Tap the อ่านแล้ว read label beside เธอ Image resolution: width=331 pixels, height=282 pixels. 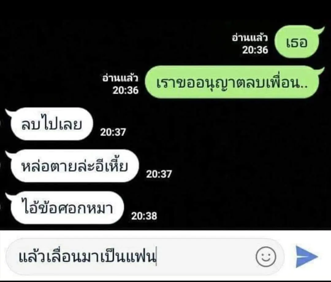pos(250,38)
